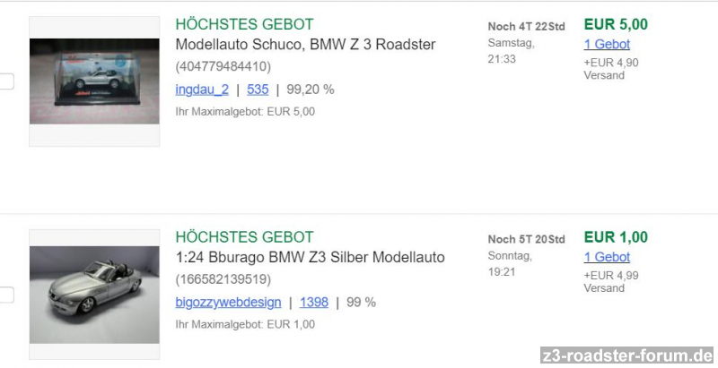Click item number 404779484410

coord(223,66)
